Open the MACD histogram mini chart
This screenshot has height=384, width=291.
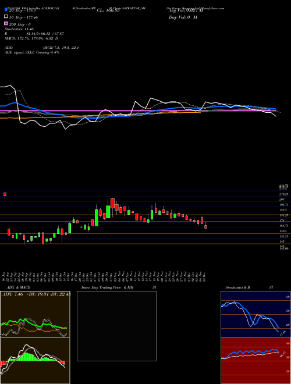coord(35,361)
